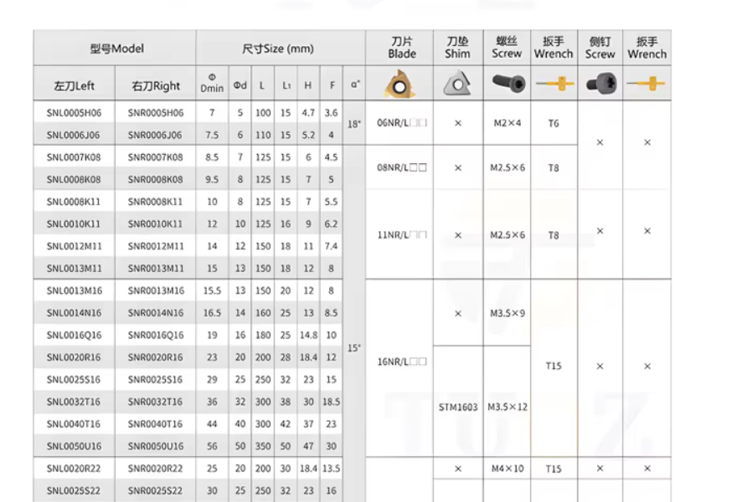Click the M3.5×9 screw cell
The image size is (742, 502).
click(x=508, y=313)
